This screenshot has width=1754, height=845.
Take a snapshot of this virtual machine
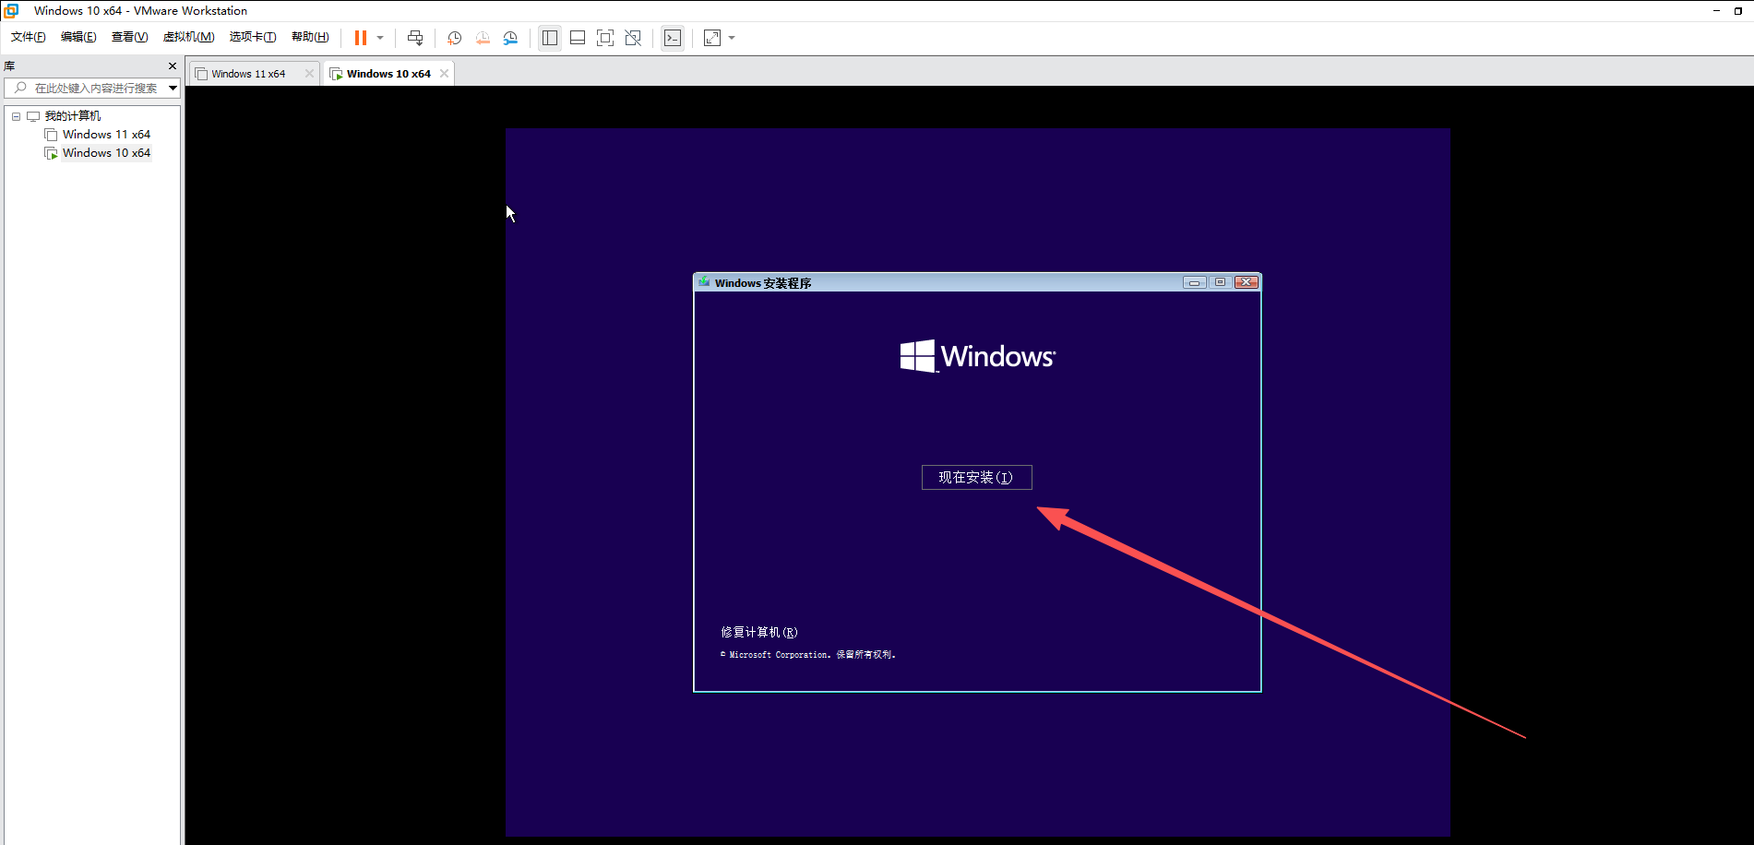(455, 38)
